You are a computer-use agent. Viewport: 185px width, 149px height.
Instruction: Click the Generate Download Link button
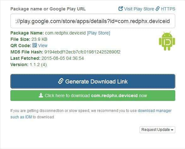coord(93,81)
